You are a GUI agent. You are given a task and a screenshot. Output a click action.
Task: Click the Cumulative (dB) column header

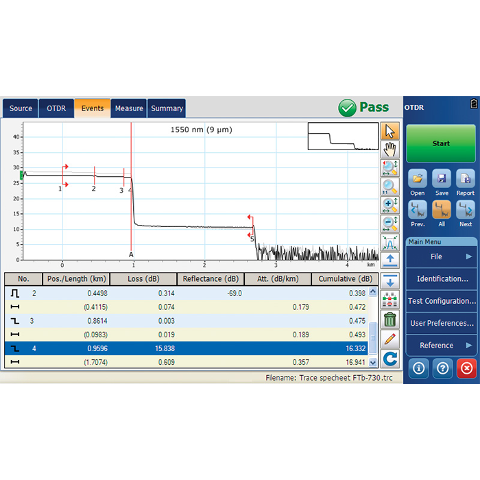pyautogui.click(x=345, y=279)
